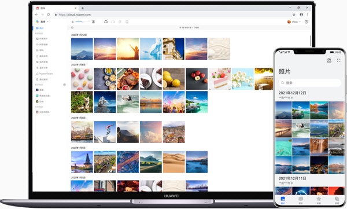The image size is (347, 209).
Task: Tap the account avatar icon on phone
Action: tap(329, 60)
